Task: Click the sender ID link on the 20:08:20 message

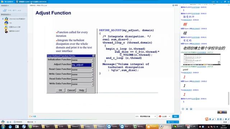Action: (x=188, y=72)
